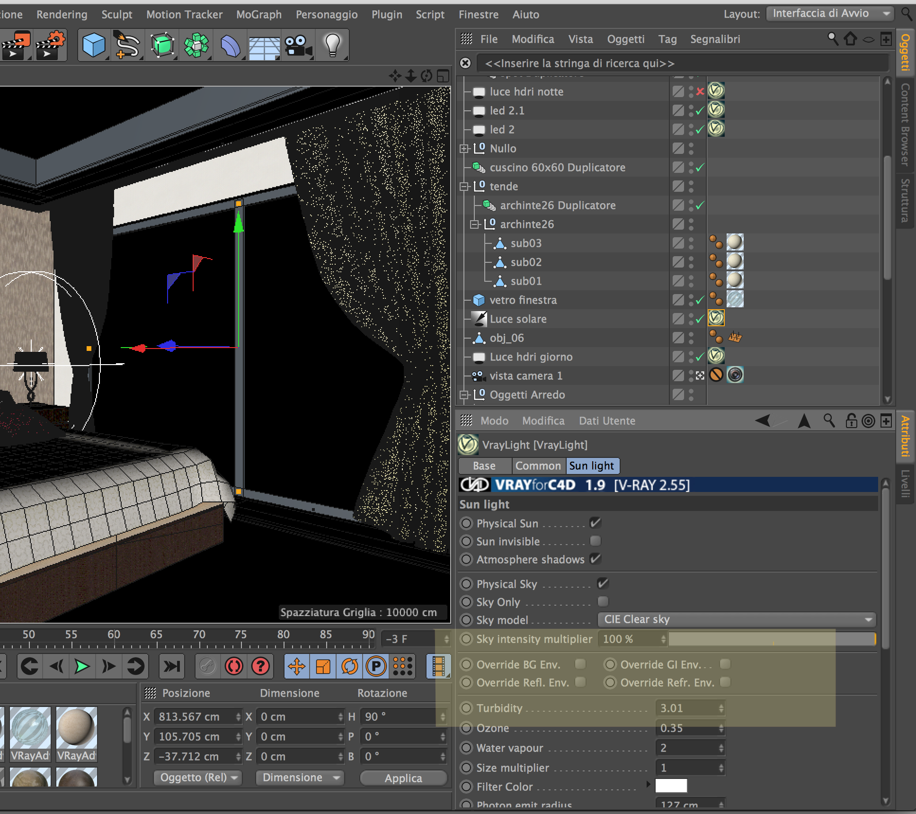Screen dimensions: 916x814
Task: Click the VrayLight tag on Luce solare
Action: 716,318
